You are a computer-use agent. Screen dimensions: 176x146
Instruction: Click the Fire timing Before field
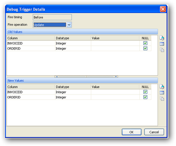pos(52,17)
